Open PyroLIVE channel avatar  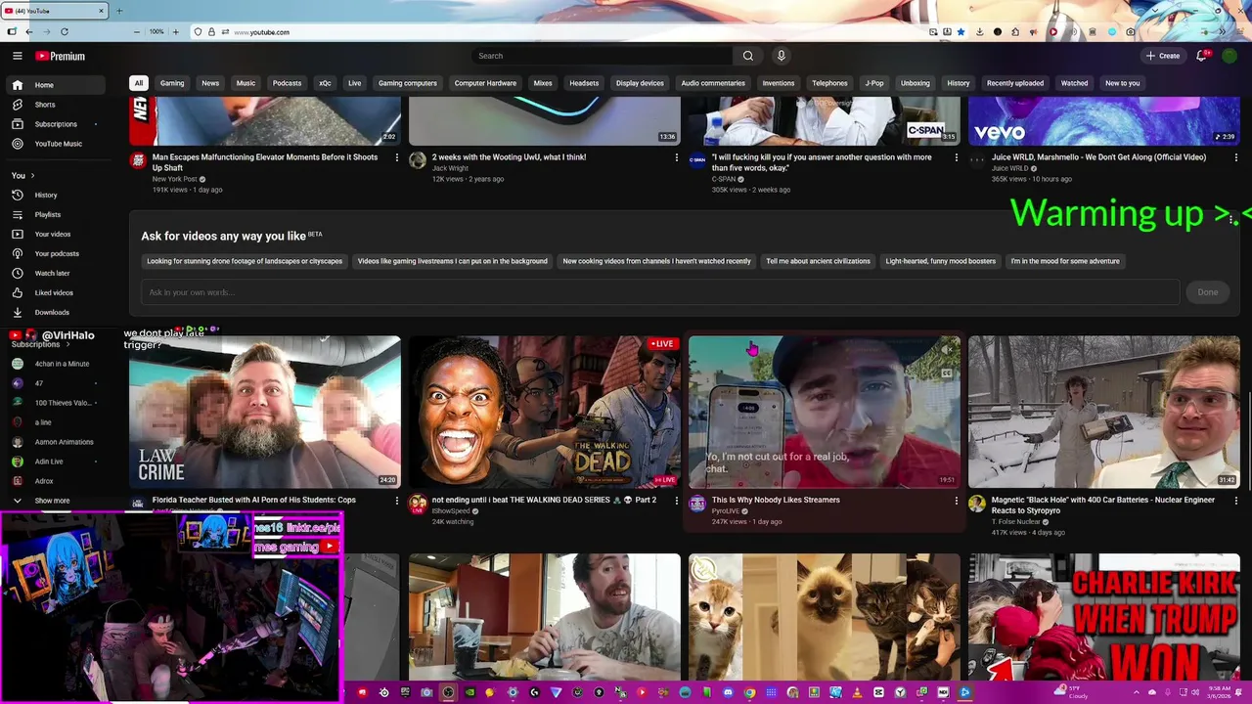[x=697, y=504]
